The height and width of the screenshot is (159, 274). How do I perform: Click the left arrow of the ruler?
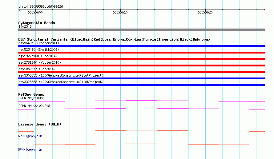pyautogui.click(x=19, y=10)
